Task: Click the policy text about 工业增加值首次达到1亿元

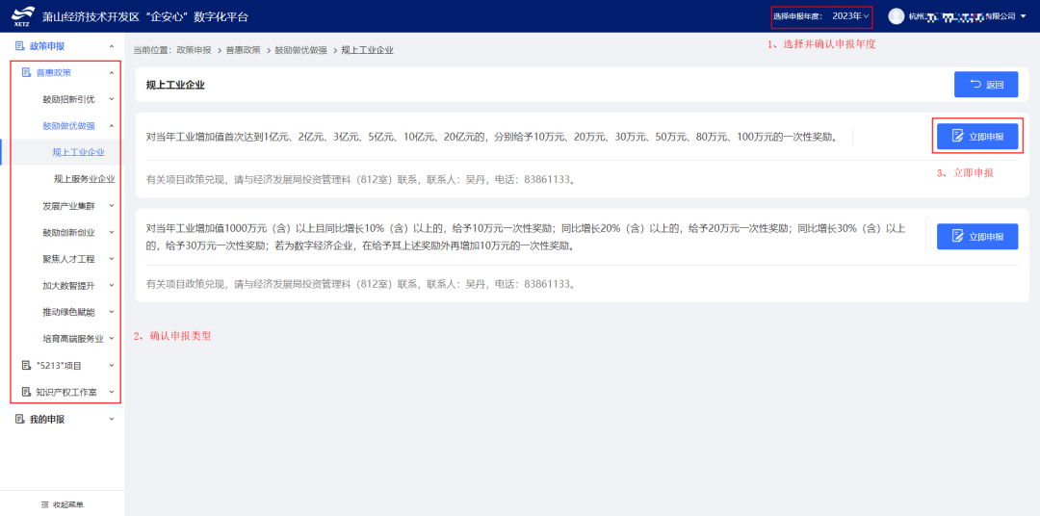Action: tap(491, 138)
